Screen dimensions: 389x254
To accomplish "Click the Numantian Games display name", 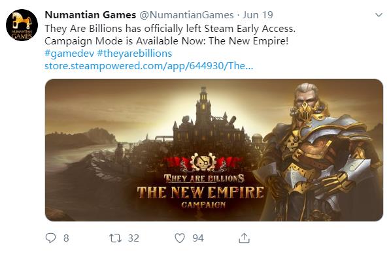I will (x=90, y=15).
